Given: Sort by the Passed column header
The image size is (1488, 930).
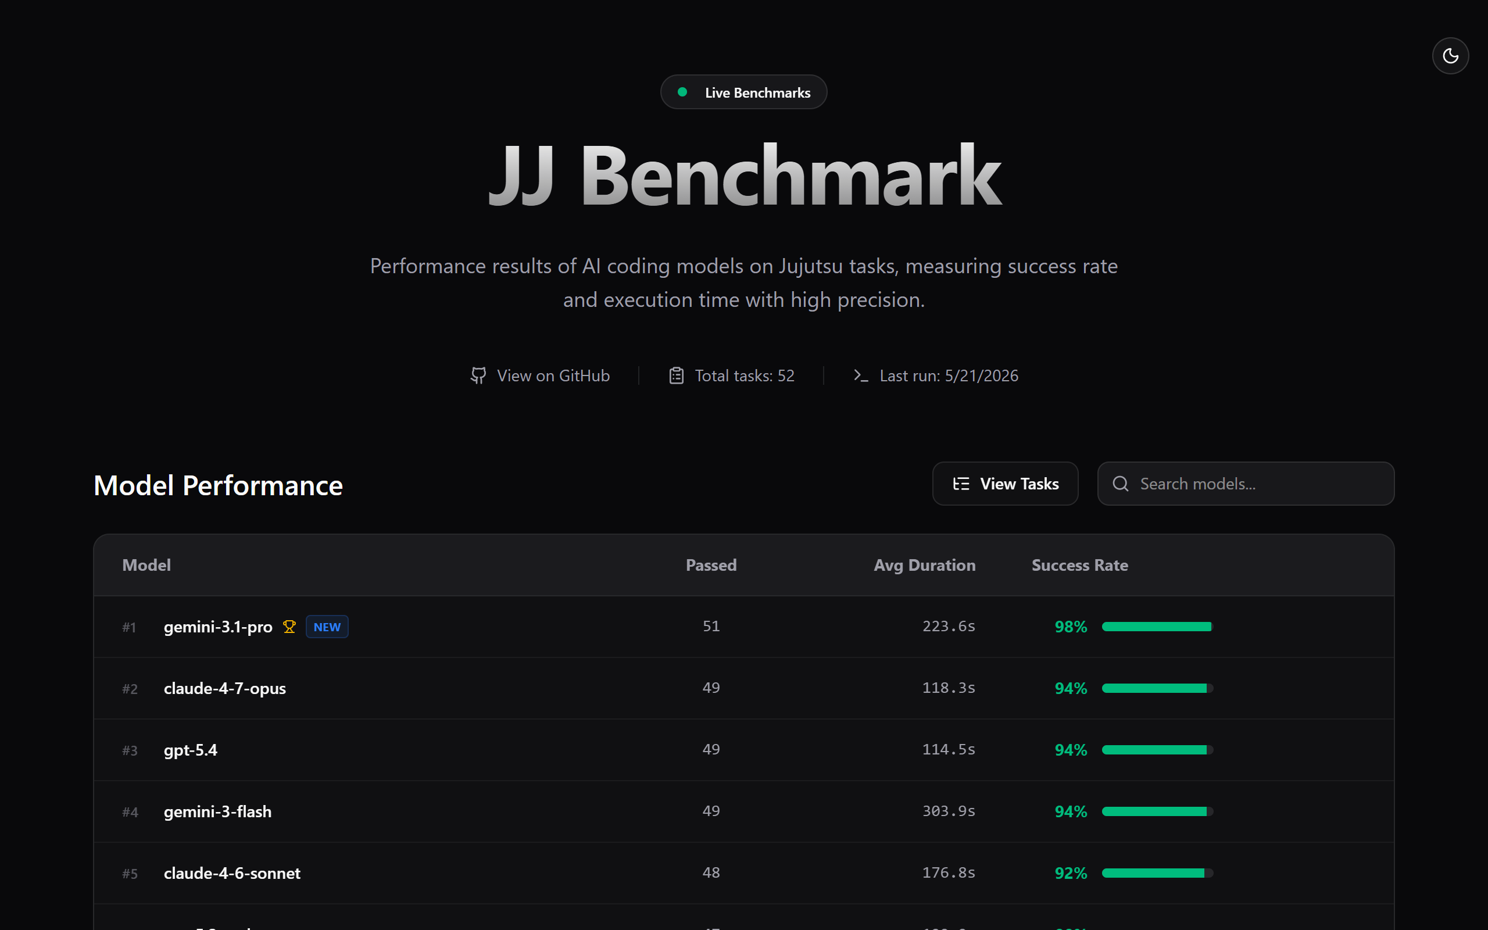Looking at the screenshot, I should 711,564.
